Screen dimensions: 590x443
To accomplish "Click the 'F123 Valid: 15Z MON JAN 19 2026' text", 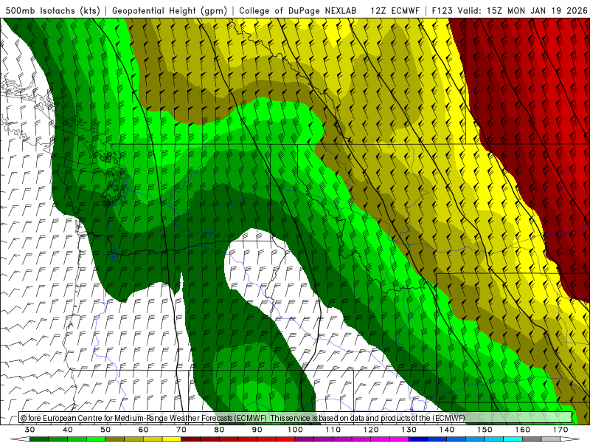I will tap(510, 11).
